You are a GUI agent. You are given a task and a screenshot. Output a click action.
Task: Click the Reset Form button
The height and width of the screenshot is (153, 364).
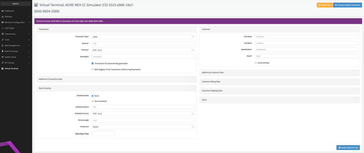pyautogui.click(x=324, y=5)
